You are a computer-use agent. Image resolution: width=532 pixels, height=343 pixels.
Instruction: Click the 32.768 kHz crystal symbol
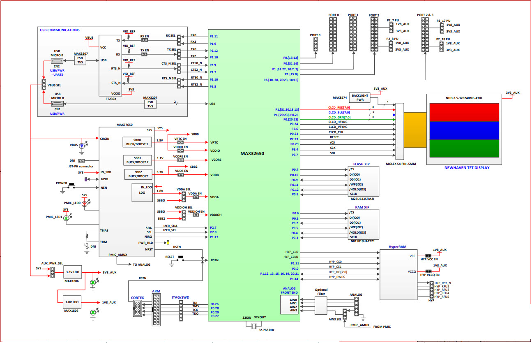click(253, 326)
